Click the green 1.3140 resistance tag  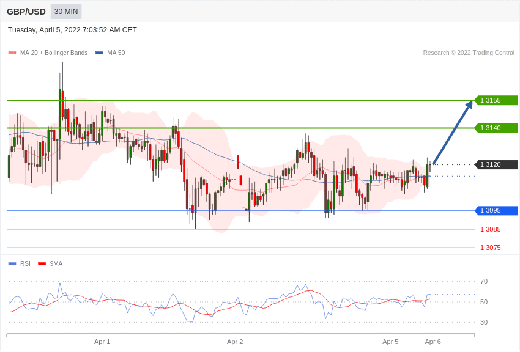[x=497, y=128]
